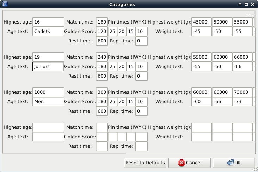The image size is (258, 172).
Task: Select the -73 weight text field
Action: pyautogui.click(x=242, y=102)
